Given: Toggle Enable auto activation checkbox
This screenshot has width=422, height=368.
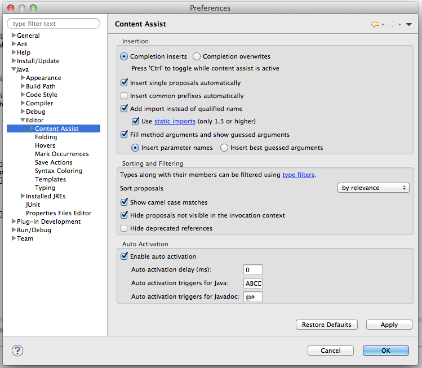Looking at the screenshot, I should (124, 256).
